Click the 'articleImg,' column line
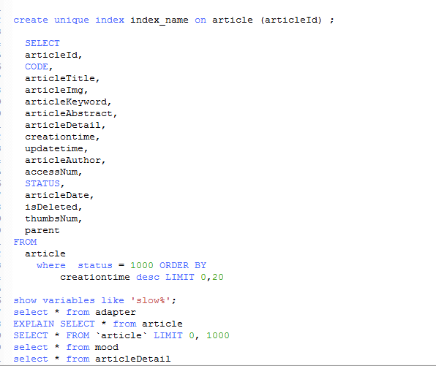This screenshot has height=366, width=436. [56, 90]
